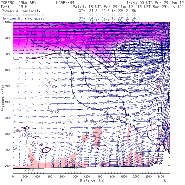Viewport: 185px width, 185px height.
Task: Click the 1800 km distance axis tick label
Action: 124,176
